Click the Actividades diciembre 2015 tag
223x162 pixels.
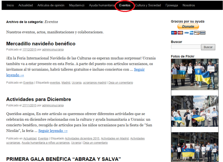point(82,139)
